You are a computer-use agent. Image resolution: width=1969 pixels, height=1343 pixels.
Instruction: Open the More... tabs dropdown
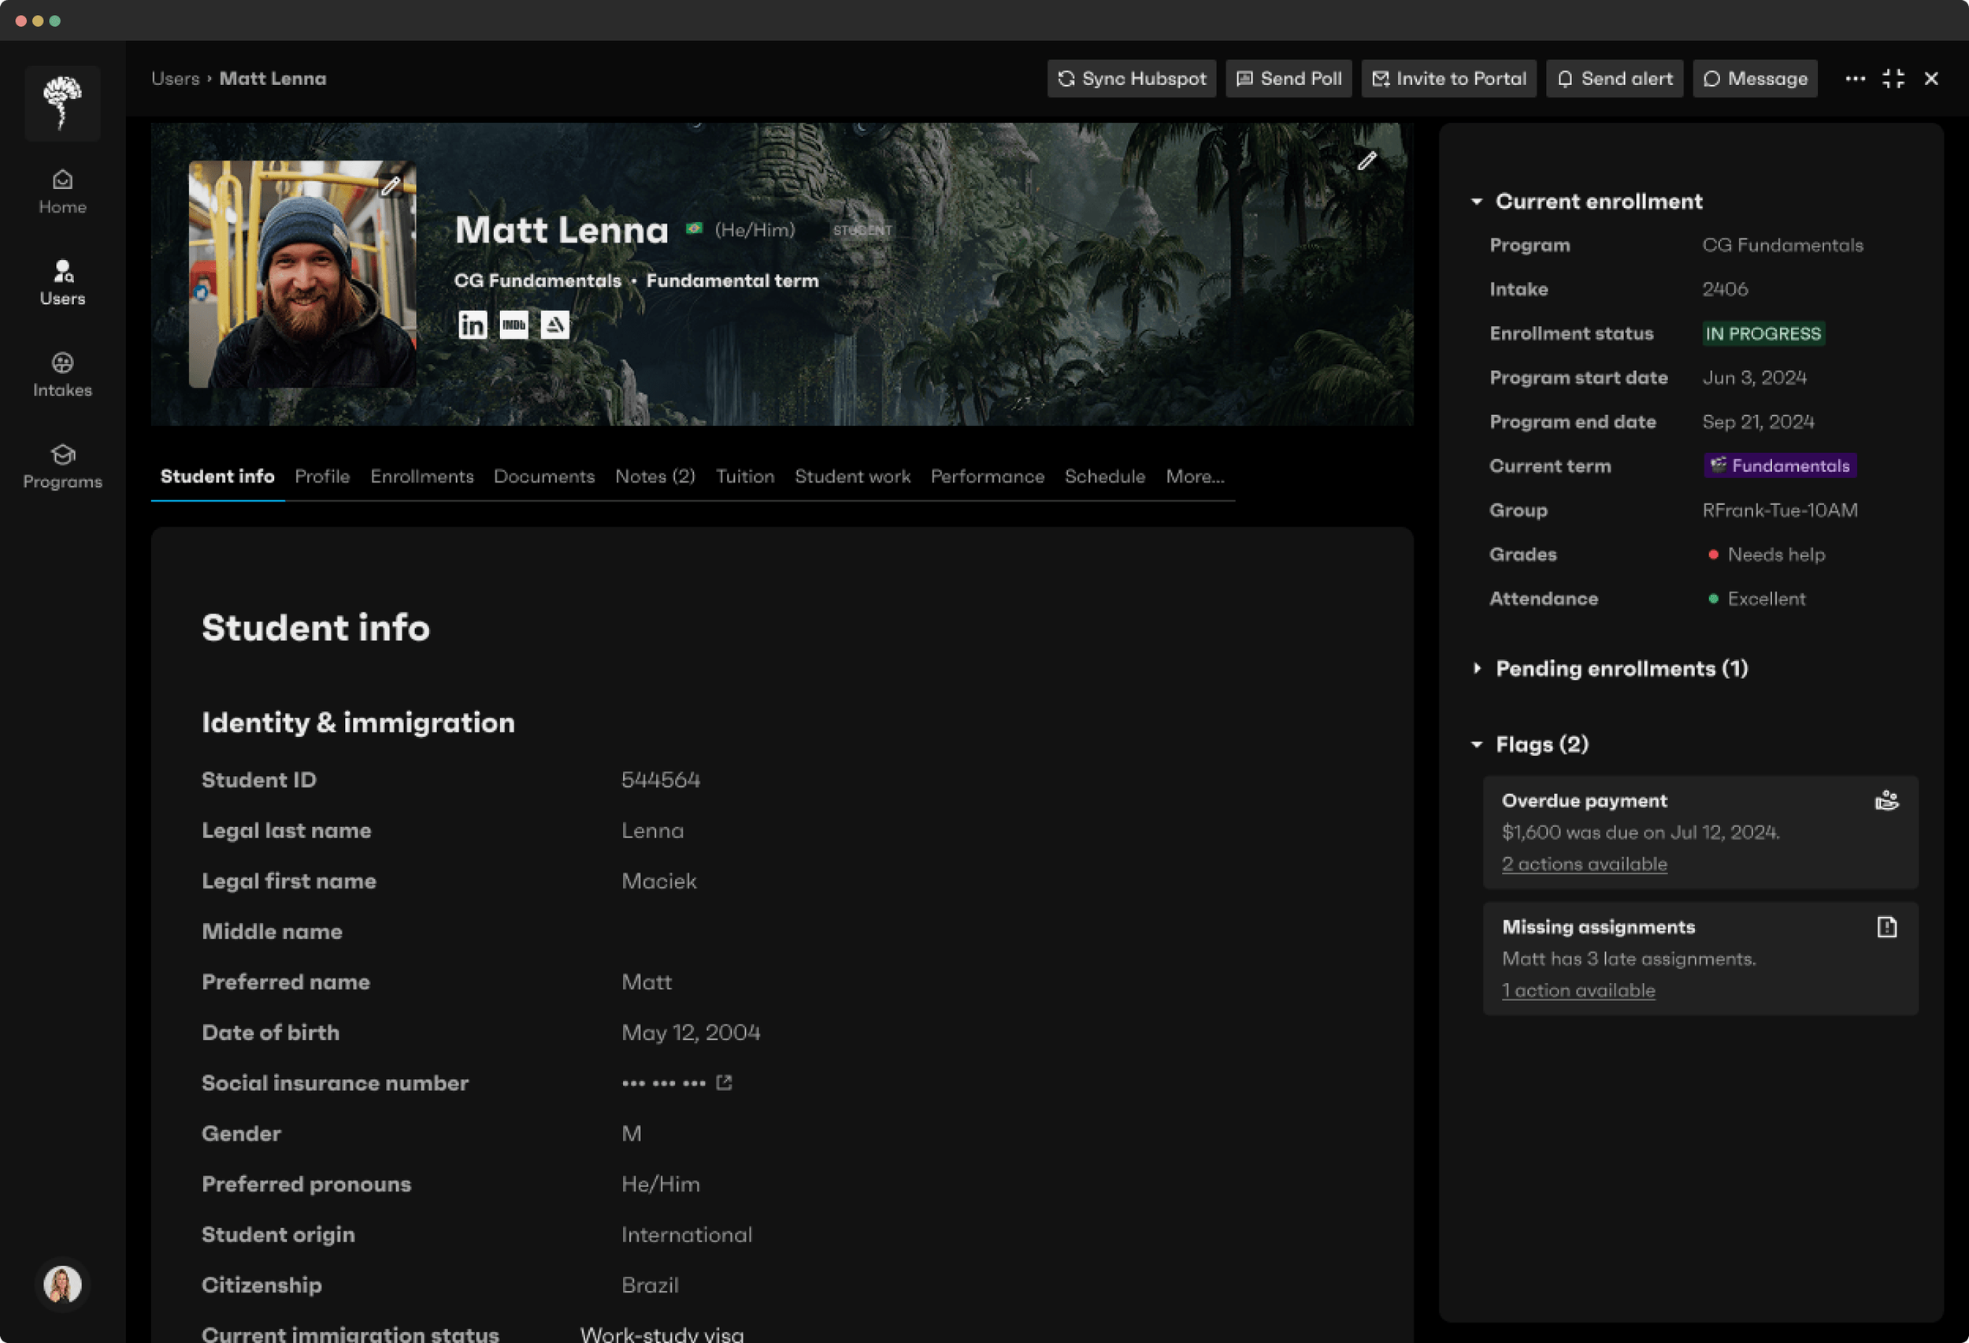point(1195,477)
